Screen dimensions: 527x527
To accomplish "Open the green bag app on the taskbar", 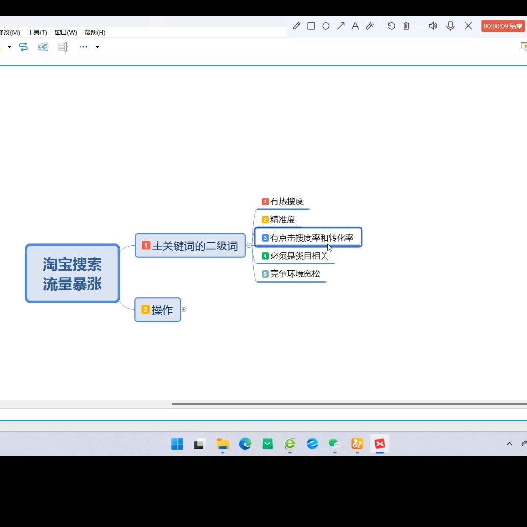I will point(267,444).
